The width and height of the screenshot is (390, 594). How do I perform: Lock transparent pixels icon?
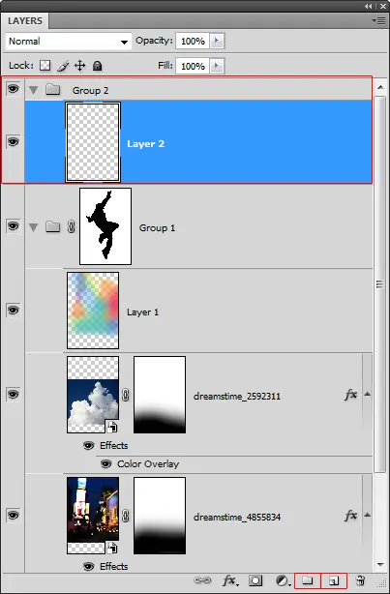45,66
